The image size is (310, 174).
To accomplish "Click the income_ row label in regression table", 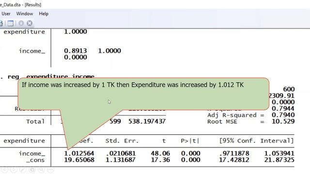I will pos(32,154).
